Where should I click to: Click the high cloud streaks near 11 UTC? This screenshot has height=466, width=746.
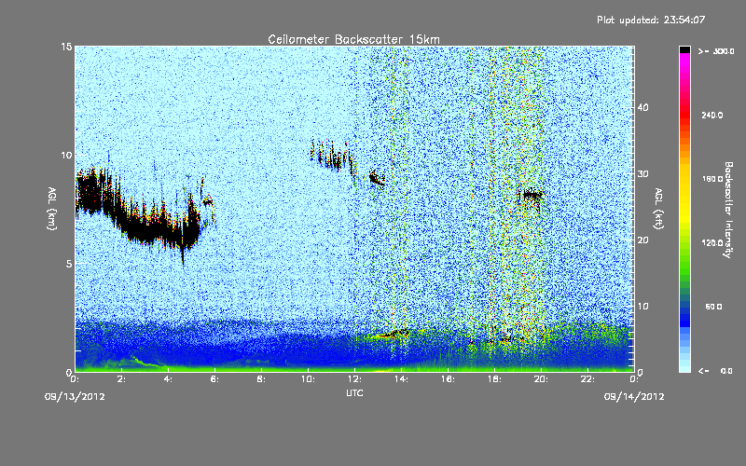(333, 156)
